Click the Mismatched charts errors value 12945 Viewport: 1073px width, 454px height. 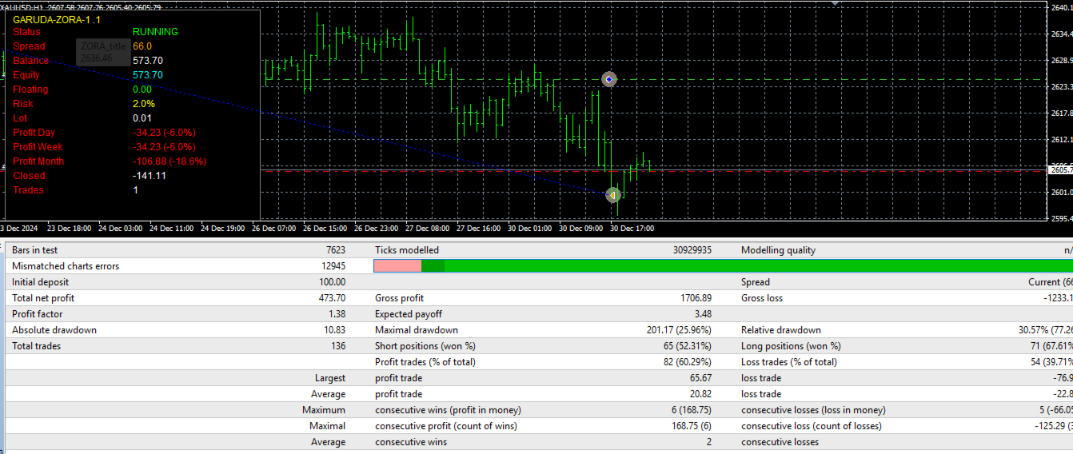332,266
